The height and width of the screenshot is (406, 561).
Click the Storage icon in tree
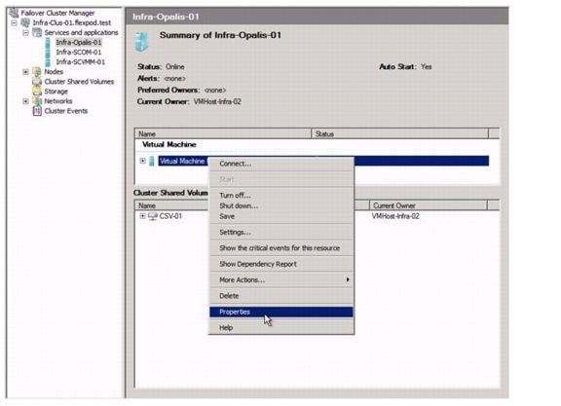coord(37,92)
